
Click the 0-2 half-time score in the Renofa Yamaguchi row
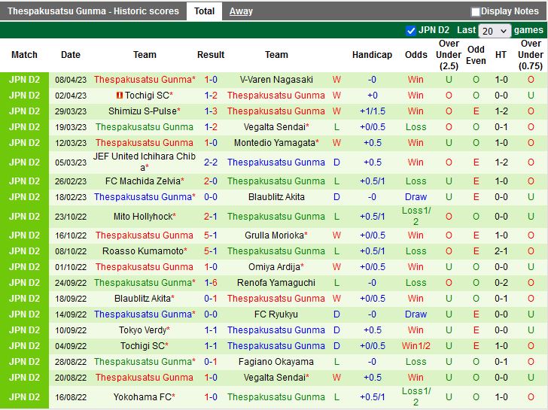501,283
